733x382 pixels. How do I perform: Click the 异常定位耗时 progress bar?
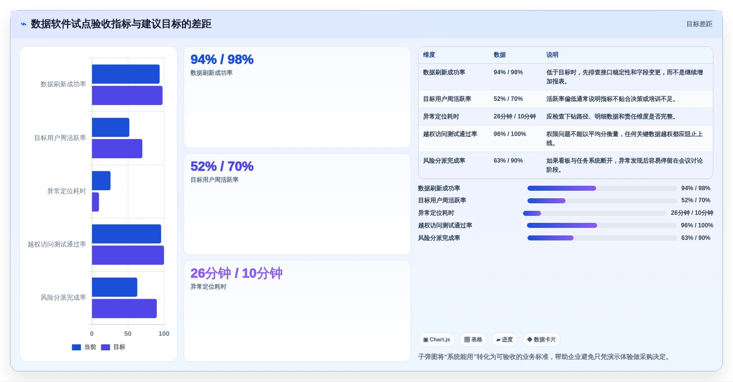coord(595,213)
